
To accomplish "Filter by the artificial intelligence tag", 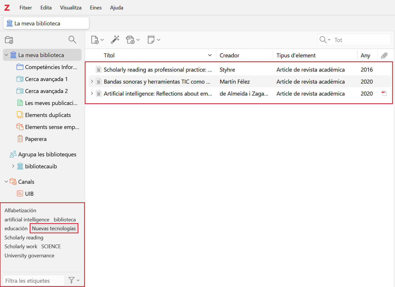I will (x=27, y=220).
